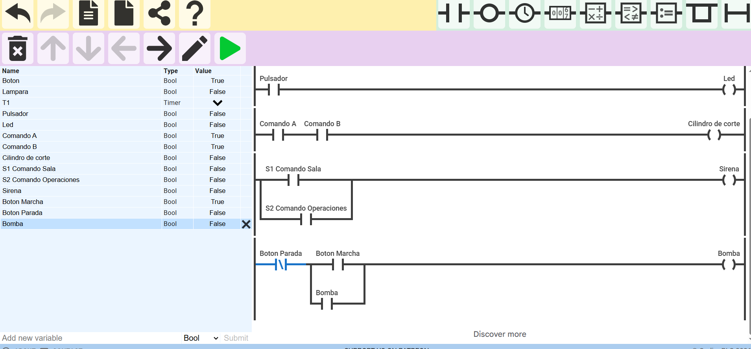Insert a coil element from toolbar
Viewport: 751px width, 349px height.
[489, 13]
